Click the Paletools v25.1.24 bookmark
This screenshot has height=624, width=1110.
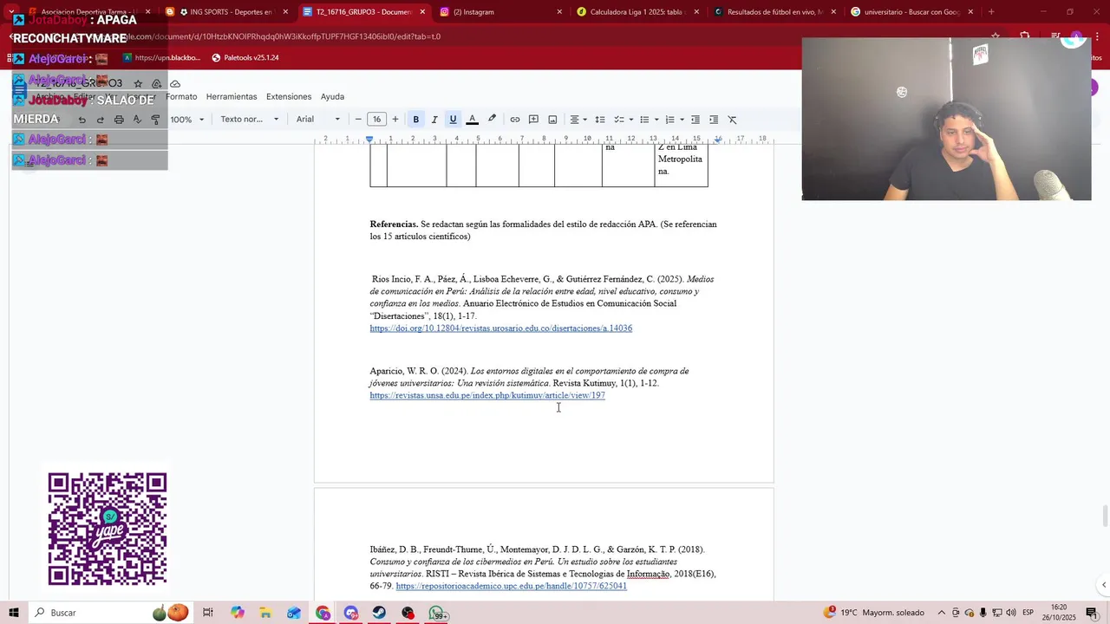click(x=245, y=58)
